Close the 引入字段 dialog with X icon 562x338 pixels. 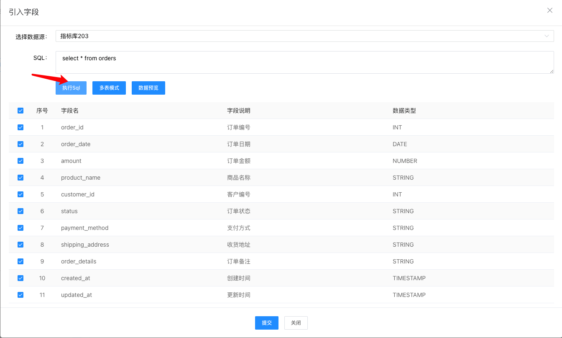click(550, 10)
